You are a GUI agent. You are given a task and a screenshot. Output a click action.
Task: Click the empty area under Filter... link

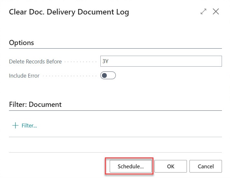(x=115, y=145)
